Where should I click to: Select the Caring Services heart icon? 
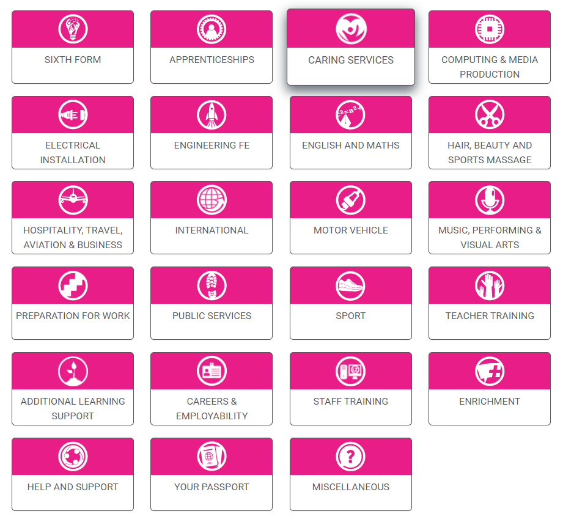point(351,29)
